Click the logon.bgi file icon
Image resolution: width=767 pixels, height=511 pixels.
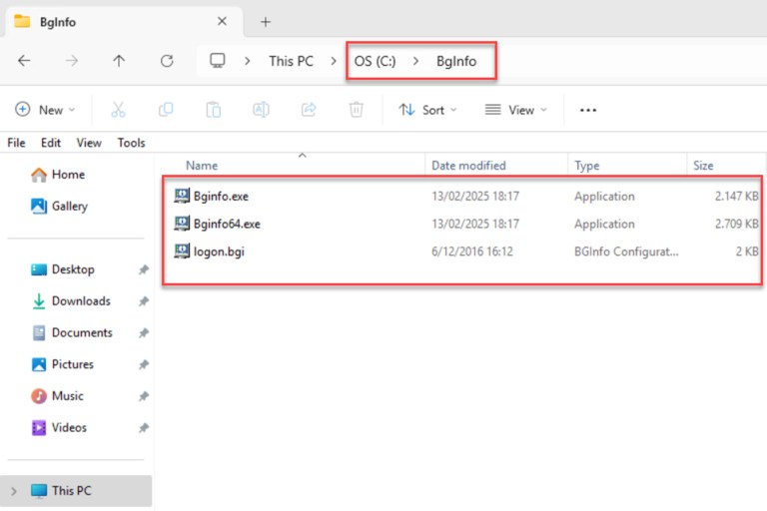pyautogui.click(x=182, y=252)
